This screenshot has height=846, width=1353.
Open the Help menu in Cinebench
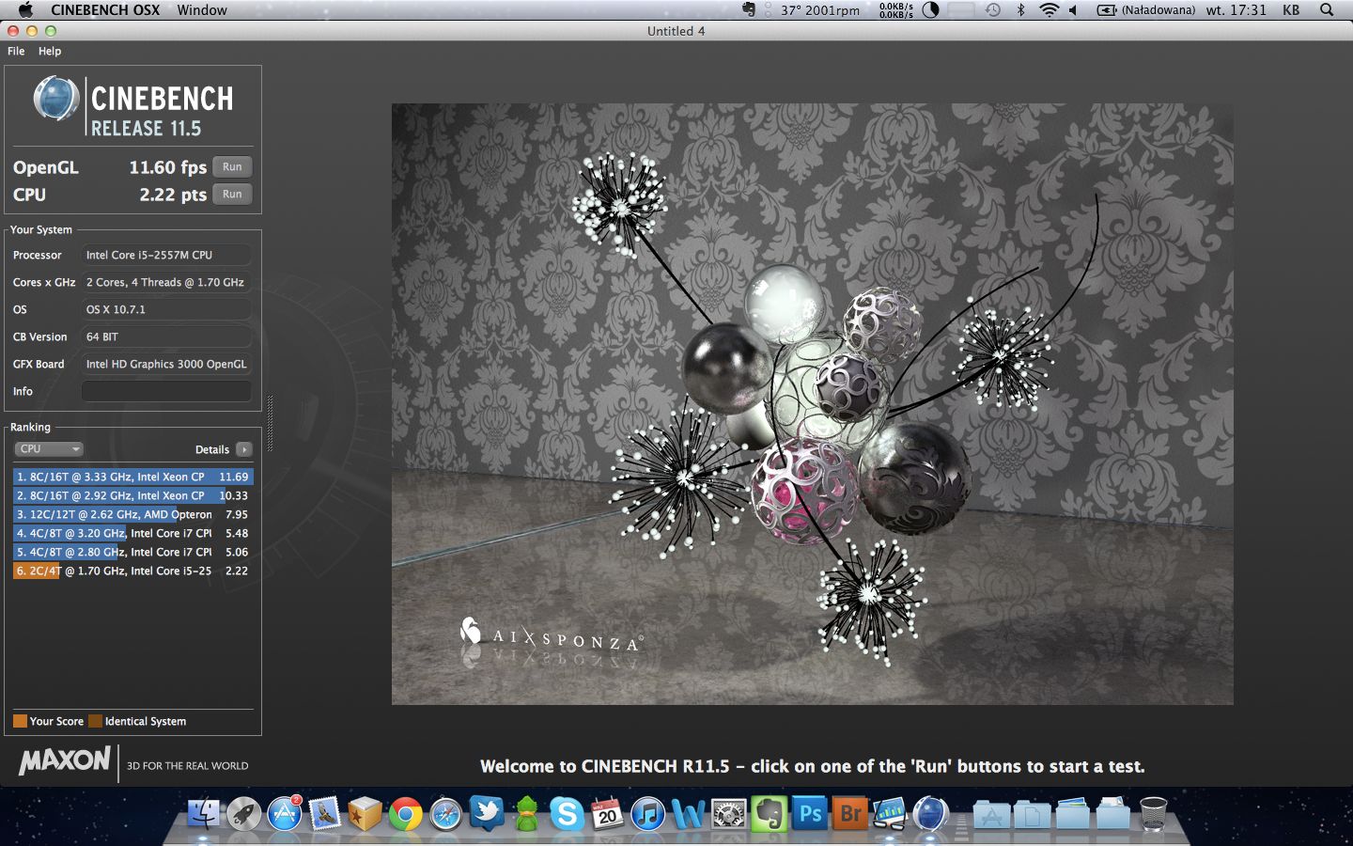point(50,51)
